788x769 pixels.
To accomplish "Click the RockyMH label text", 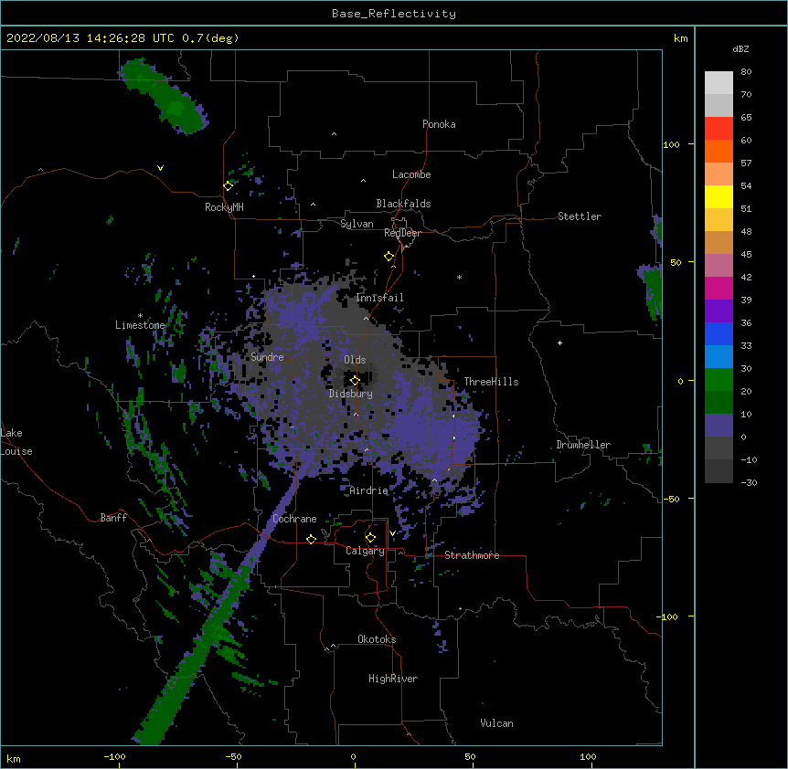I will tap(224, 207).
